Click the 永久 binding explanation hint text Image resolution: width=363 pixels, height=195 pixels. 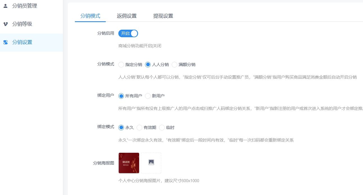(x=206, y=140)
